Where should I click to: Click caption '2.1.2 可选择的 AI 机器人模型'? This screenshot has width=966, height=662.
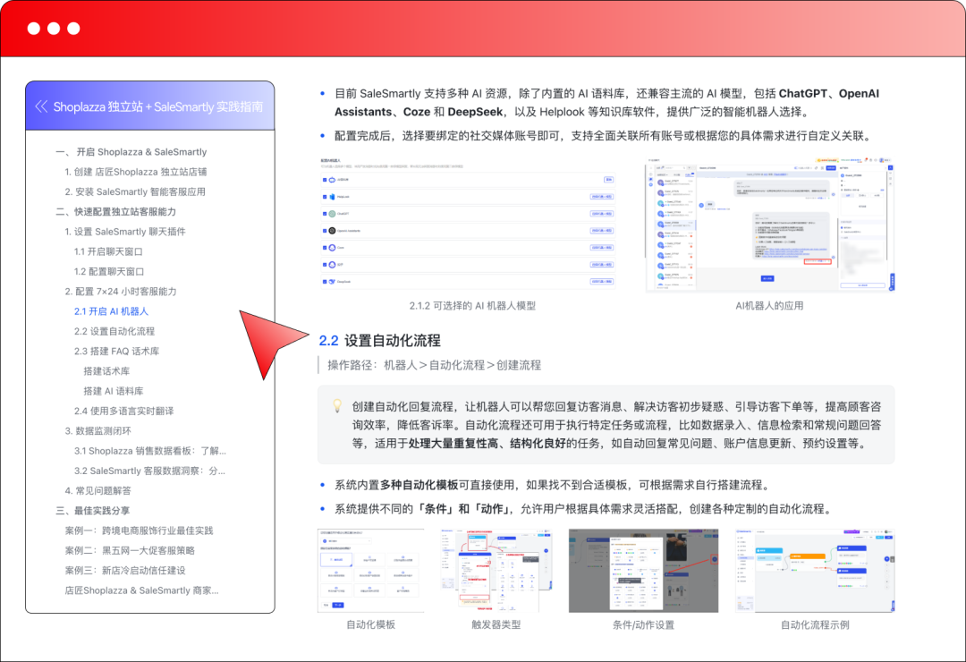pyautogui.click(x=472, y=306)
